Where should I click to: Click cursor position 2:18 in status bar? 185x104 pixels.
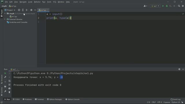(x=149, y=102)
